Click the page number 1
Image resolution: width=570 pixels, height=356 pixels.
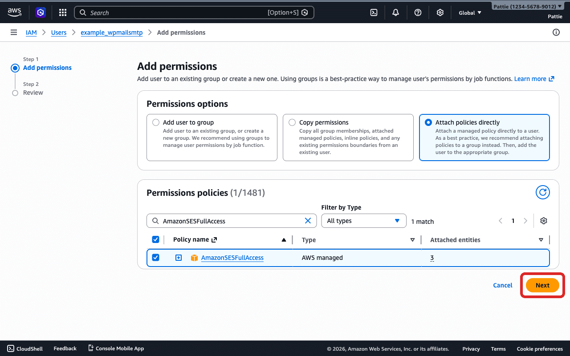pos(513,221)
